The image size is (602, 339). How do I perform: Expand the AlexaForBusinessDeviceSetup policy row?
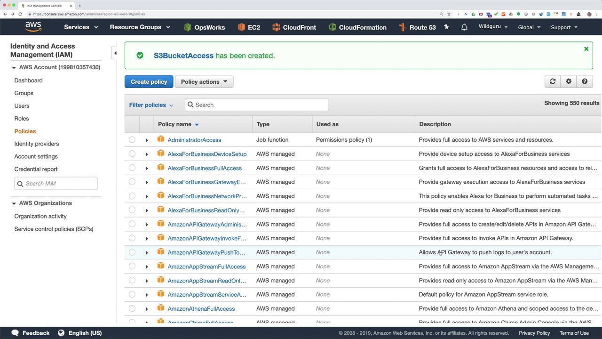pos(146,154)
